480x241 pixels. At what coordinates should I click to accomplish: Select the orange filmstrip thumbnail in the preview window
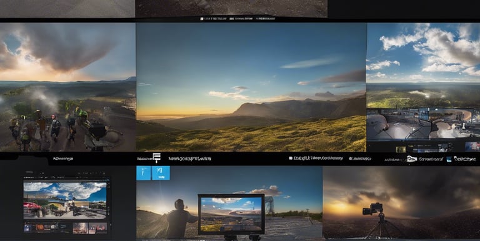click(x=40, y=227)
